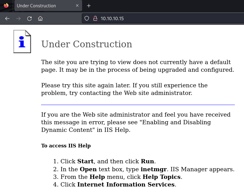Click bold word 'inetmgr' in step 2
Screen dimensions: 244x192
tap(154, 169)
